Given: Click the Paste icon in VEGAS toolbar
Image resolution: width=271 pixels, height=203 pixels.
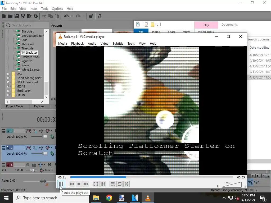Looking at the screenshot, I should [57, 16].
